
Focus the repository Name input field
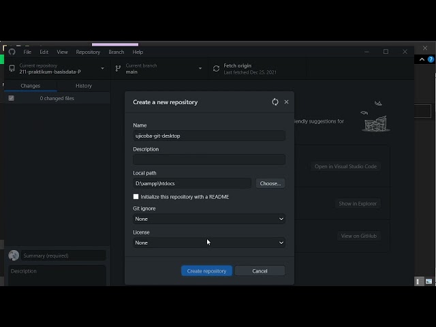click(209, 136)
